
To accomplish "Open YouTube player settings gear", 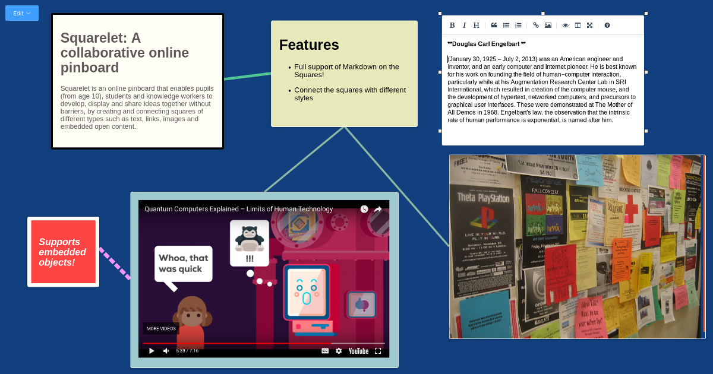I will point(339,351).
